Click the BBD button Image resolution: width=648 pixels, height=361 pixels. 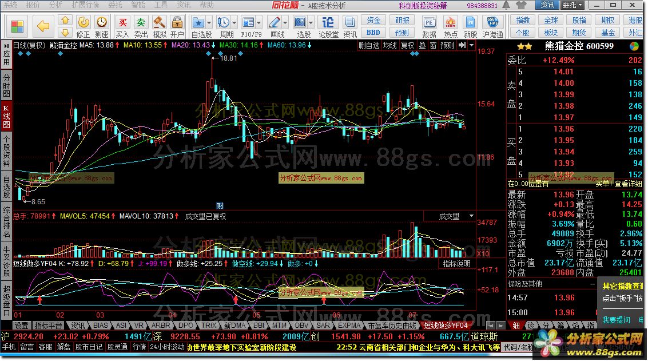pyautogui.click(x=373, y=32)
